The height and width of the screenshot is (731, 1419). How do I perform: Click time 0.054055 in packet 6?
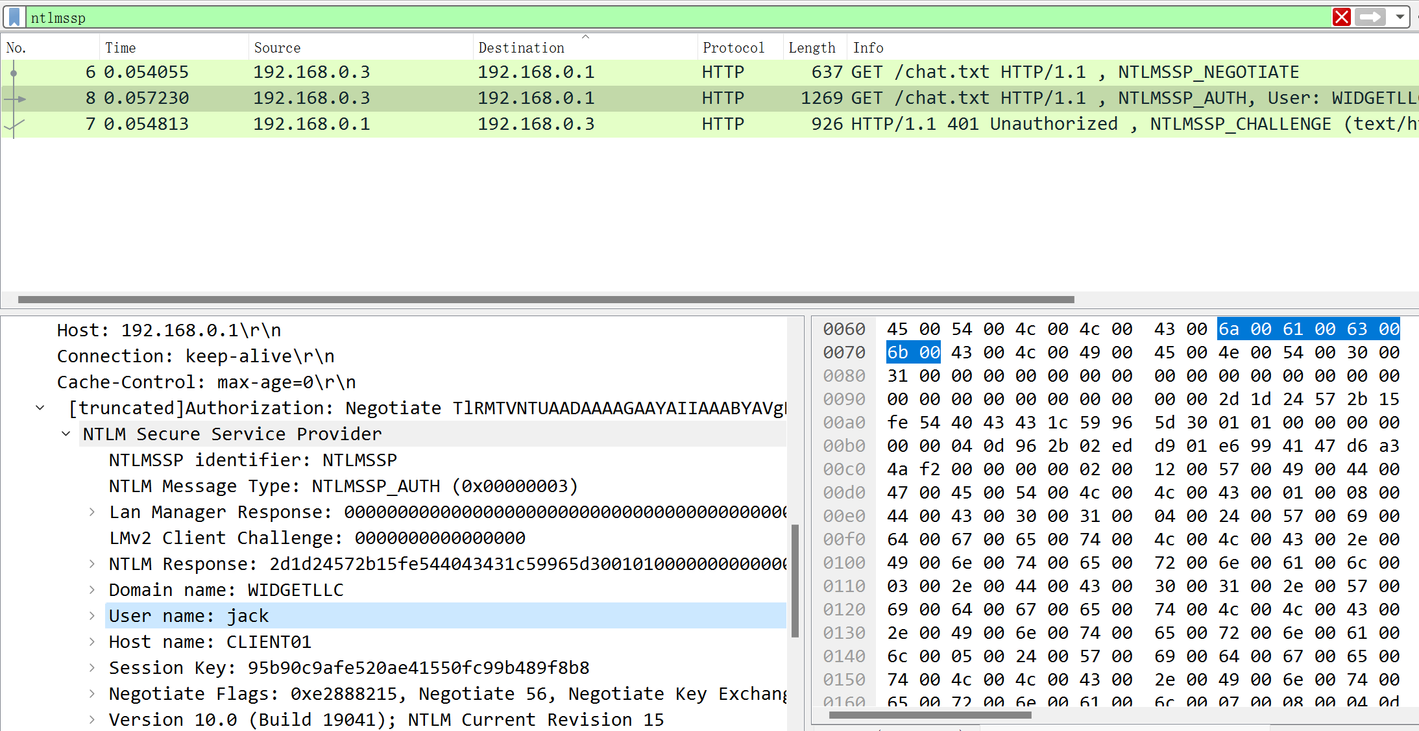click(x=146, y=72)
